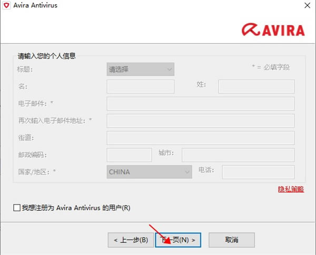Click the 电话 phone field
This screenshot has height=255, width=316.
pyautogui.click(x=258, y=172)
